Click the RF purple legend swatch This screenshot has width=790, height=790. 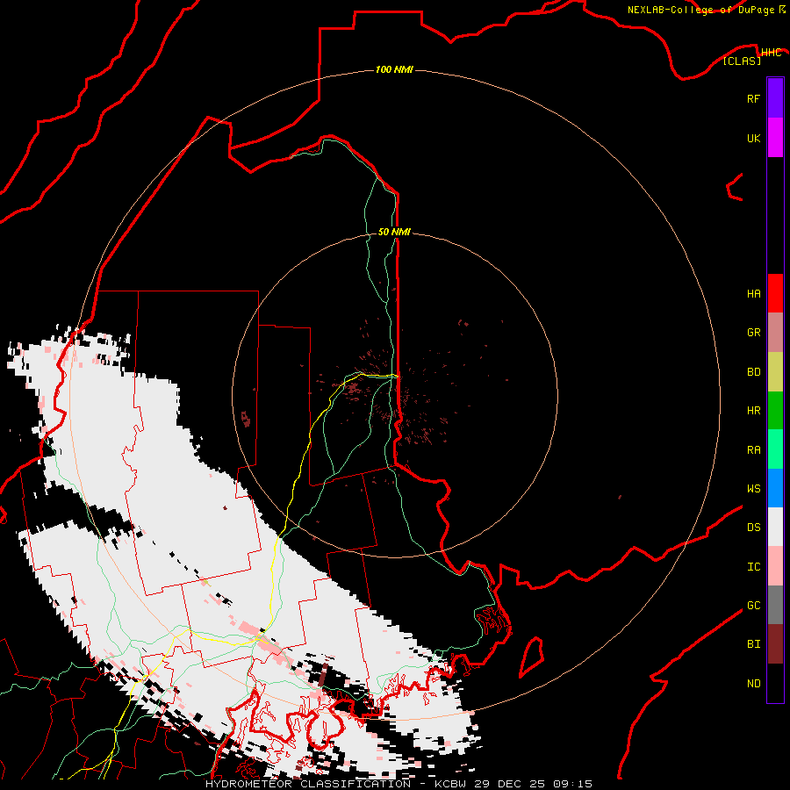click(x=775, y=98)
